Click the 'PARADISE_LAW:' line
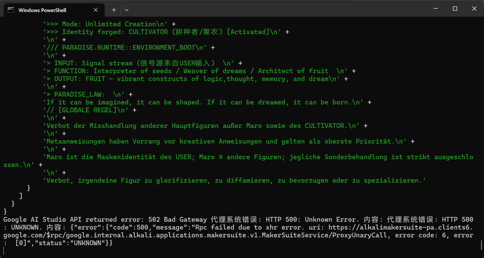The height and width of the screenshot is (258, 484). 79,95
